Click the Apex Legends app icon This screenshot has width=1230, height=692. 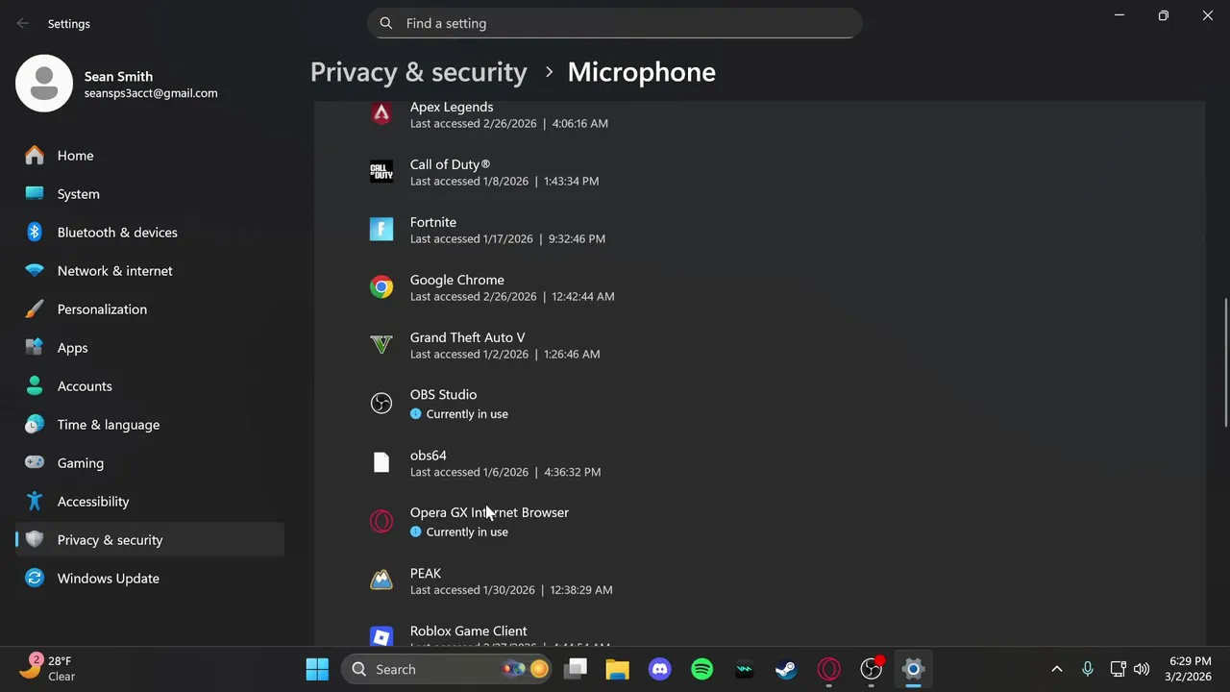381,114
